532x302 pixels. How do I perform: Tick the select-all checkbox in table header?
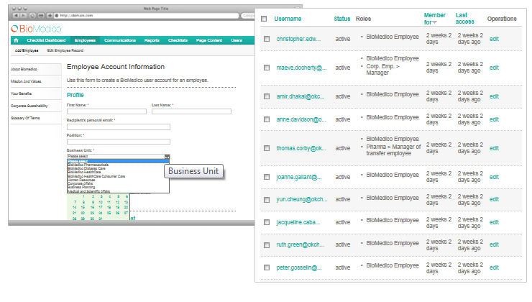tap(264, 19)
